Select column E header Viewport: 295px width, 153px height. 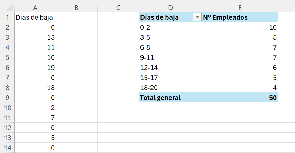point(240,7)
